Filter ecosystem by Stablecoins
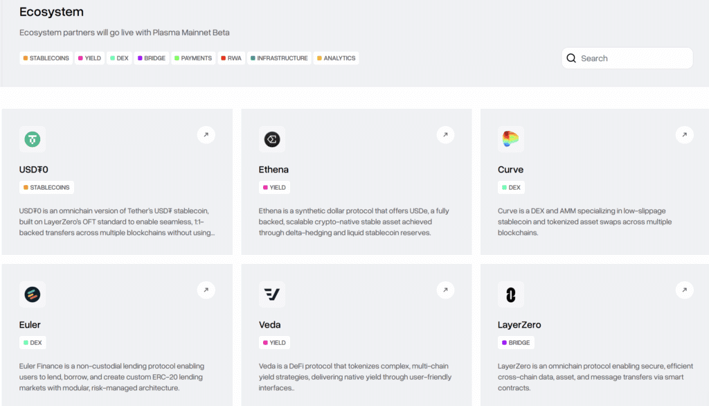709x406 pixels. click(46, 58)
